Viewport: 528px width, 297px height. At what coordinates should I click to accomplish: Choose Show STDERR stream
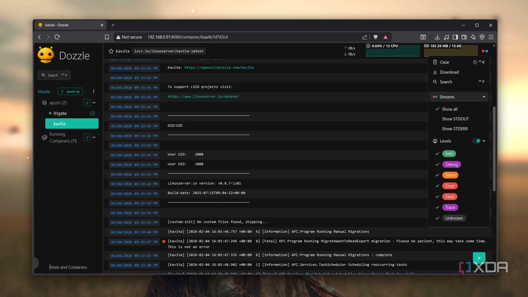[x=454, y=129]
